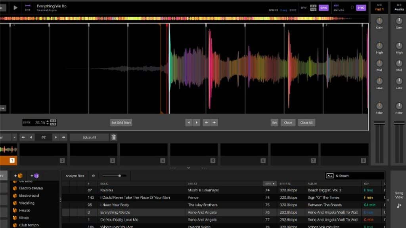Click the first channel Filter knob

click(x=379, y=106)
